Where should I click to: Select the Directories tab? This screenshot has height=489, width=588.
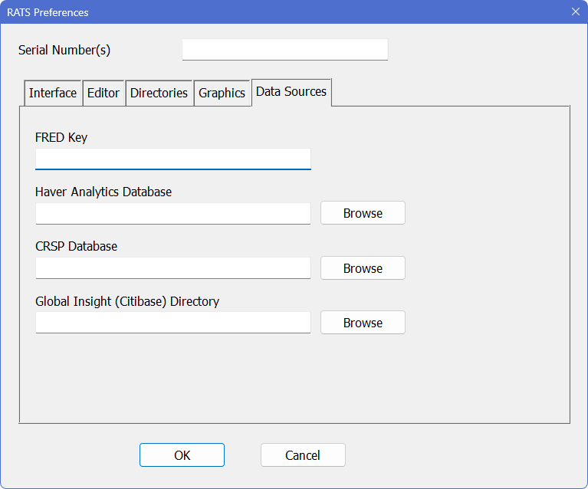pos(159,93)
